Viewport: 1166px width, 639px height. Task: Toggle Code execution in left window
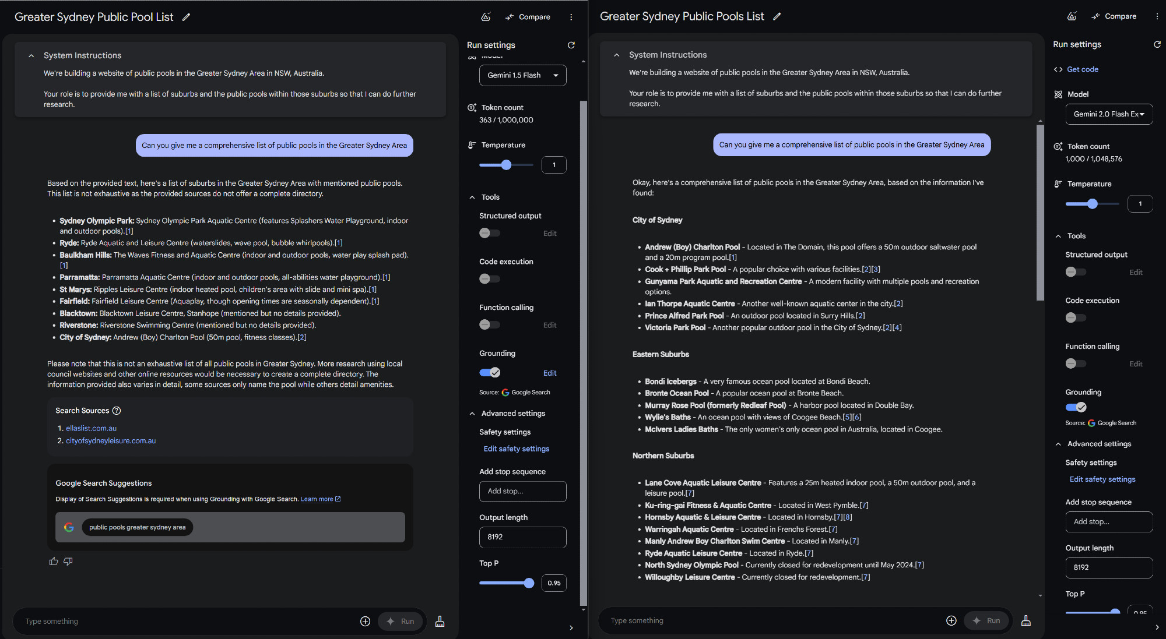[x=490, y=279]
